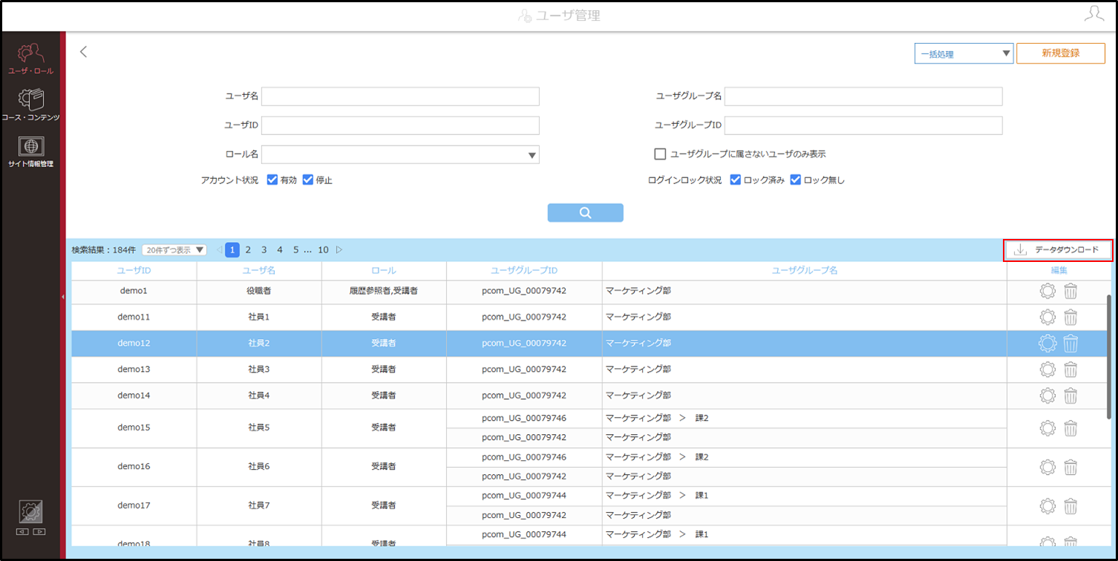1118x561 pixels.
Task: Open the 20件ずつ表示 page size dropdown
Action: [174, 250]
